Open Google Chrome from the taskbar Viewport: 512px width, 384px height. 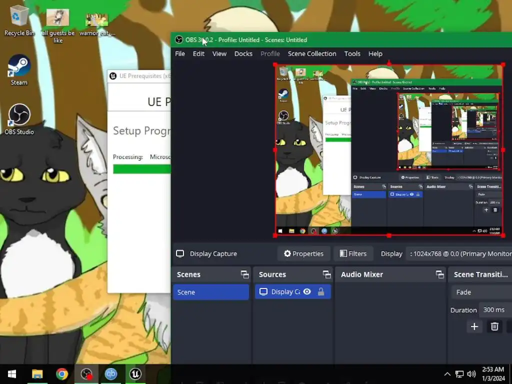(x=61, y=374)
